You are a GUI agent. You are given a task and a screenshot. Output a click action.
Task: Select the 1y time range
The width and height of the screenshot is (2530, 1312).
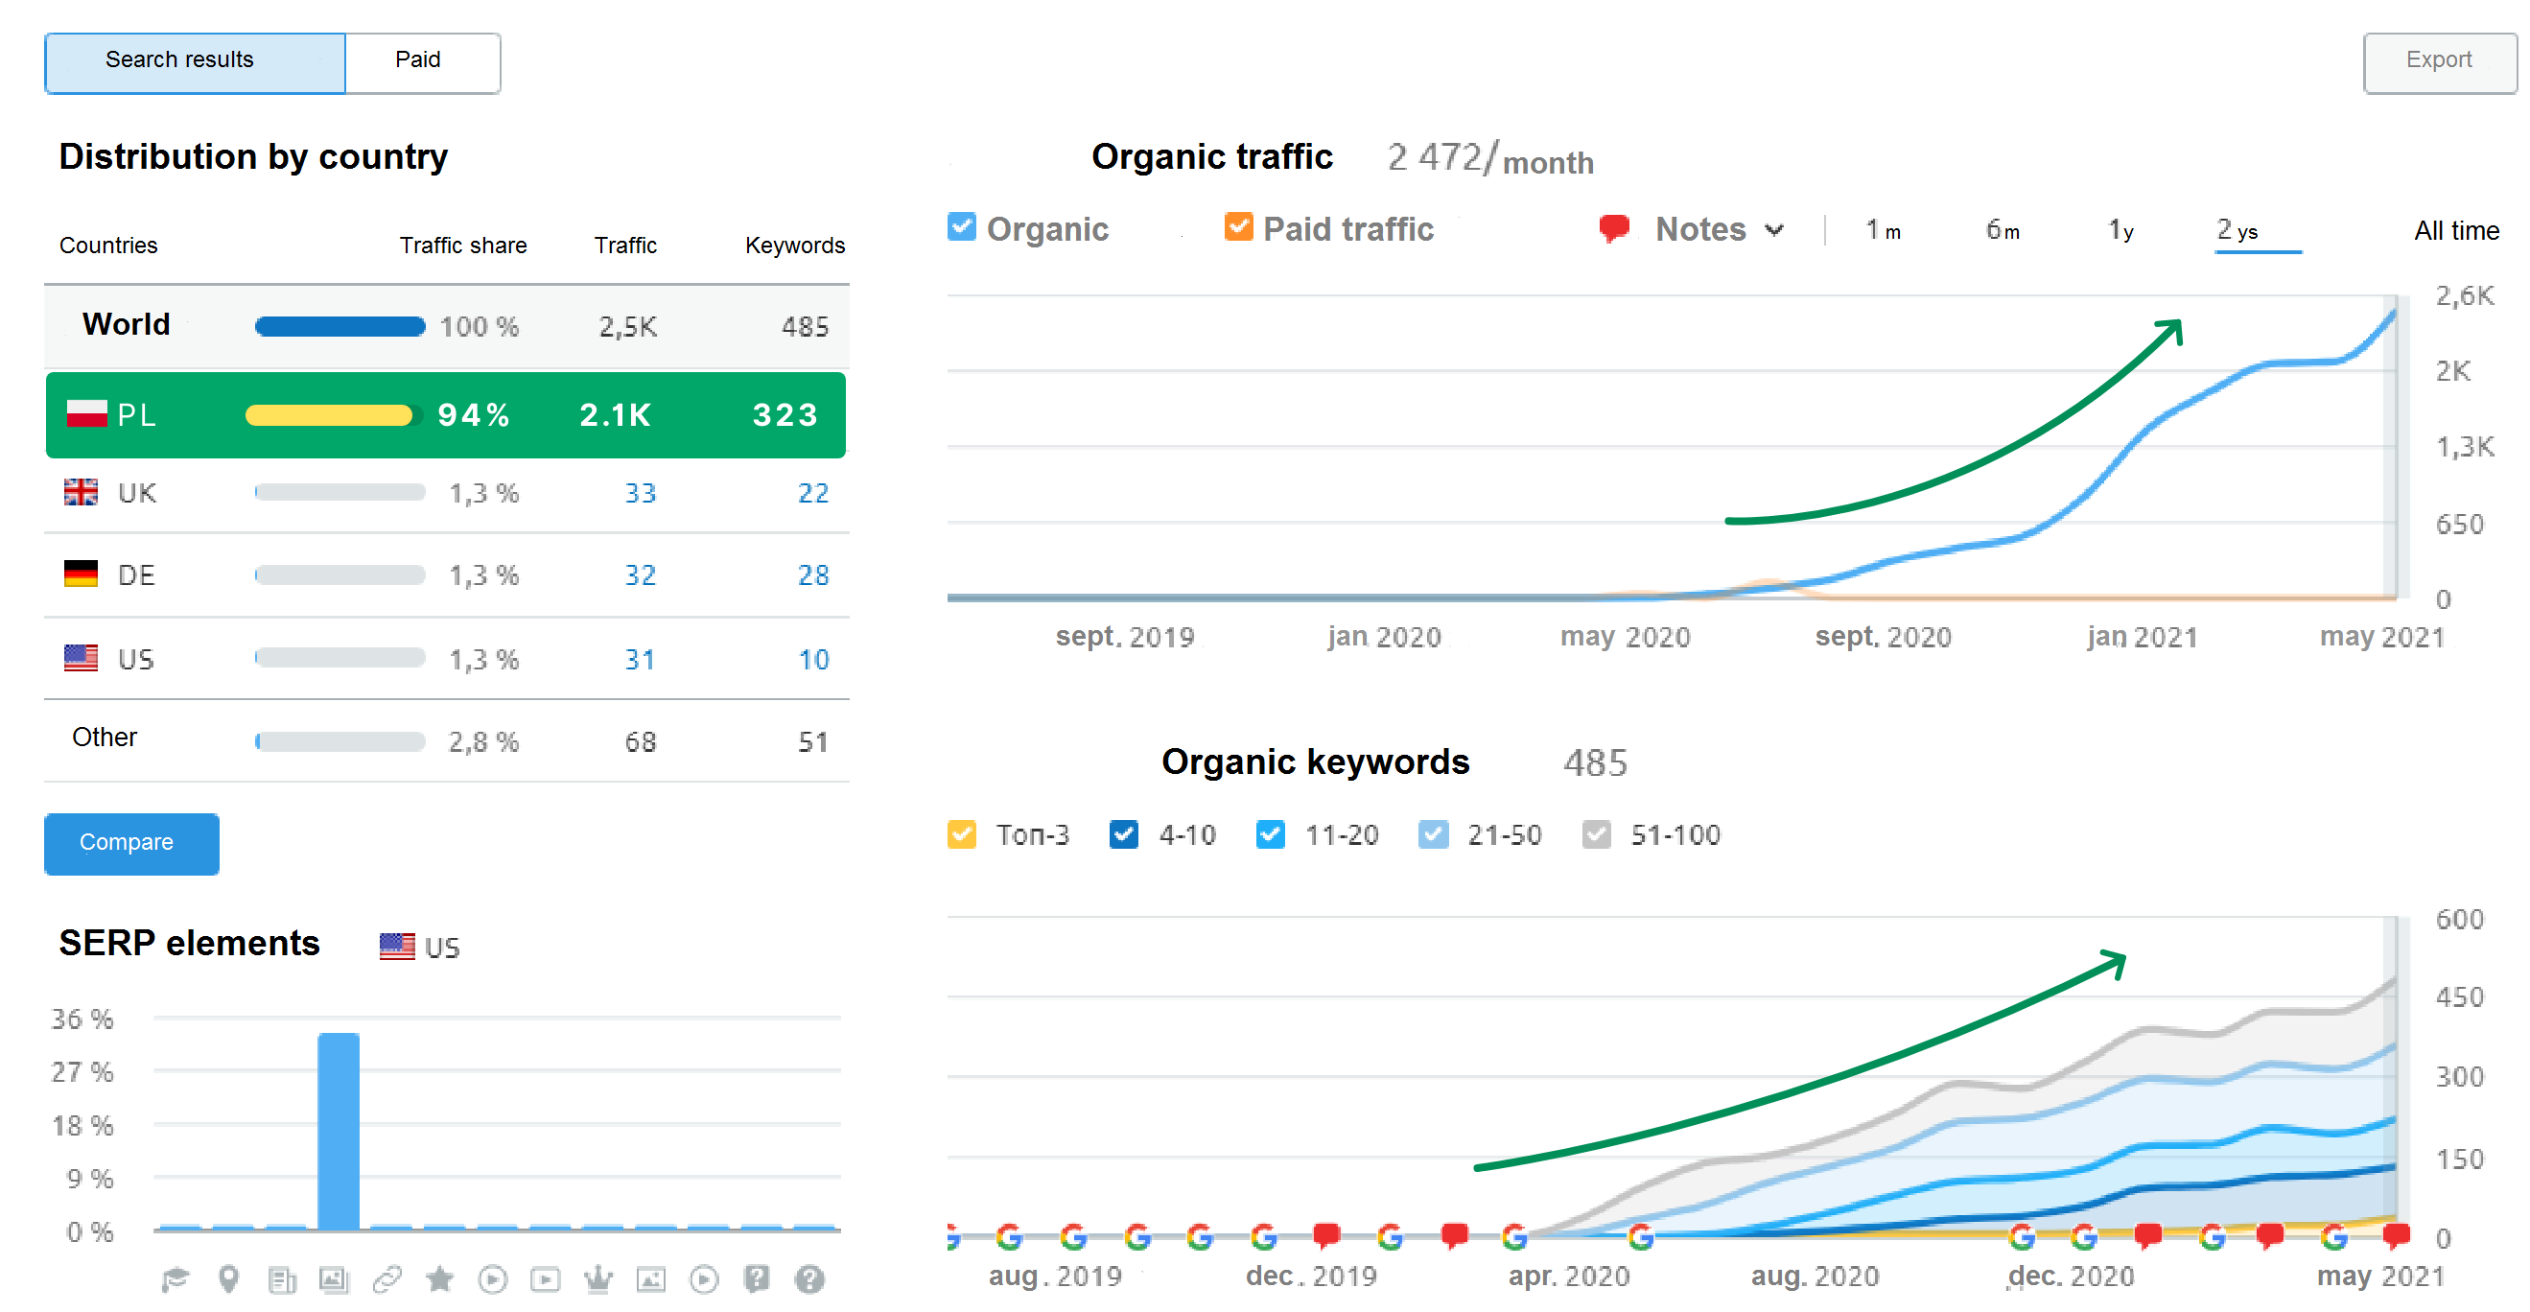2120,230
